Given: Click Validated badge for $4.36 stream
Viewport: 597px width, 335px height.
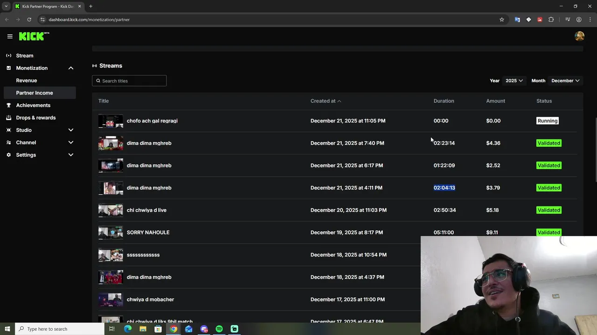Looking at the screenshot, I should [x=549, y=143].
